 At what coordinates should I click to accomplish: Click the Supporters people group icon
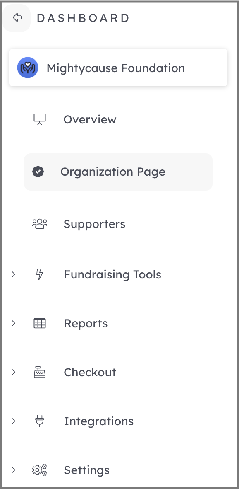pos(40,224)
